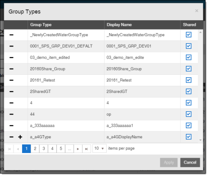
Task: Click the Cancel button
Action: [x=190, y=163]
